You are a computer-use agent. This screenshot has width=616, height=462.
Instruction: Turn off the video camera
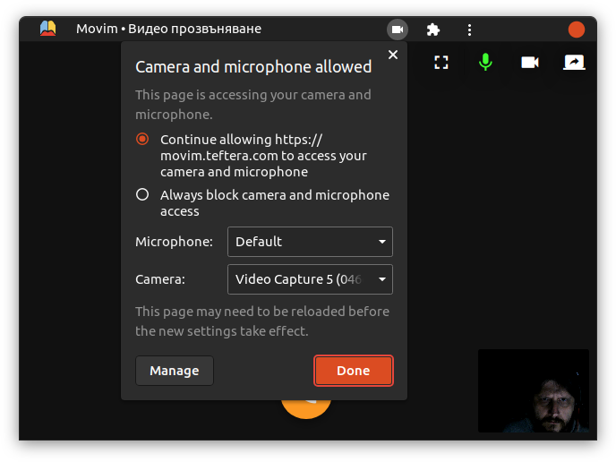pyautogui.click(x=530, y=63)
